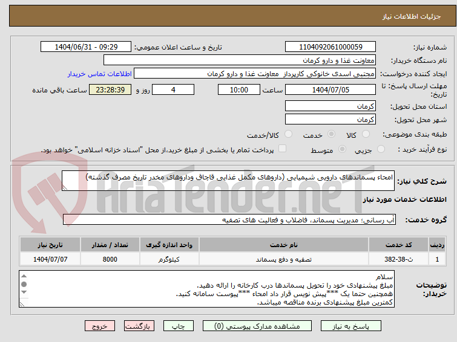This screenshot has height=342, width=457.
Task: Click the ساعت 10:00 field
Action: (x=238, y=89)
